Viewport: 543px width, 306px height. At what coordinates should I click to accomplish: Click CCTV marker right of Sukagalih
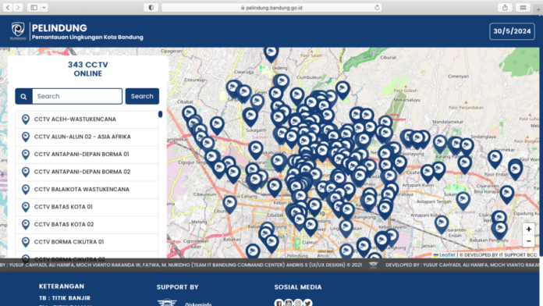point(282,134)
